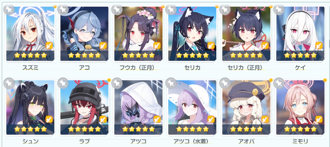This screenshot has height=147, width=330.
Task: Toggle the pin icon on アコ's card
Action: click(x=63, y=10)
